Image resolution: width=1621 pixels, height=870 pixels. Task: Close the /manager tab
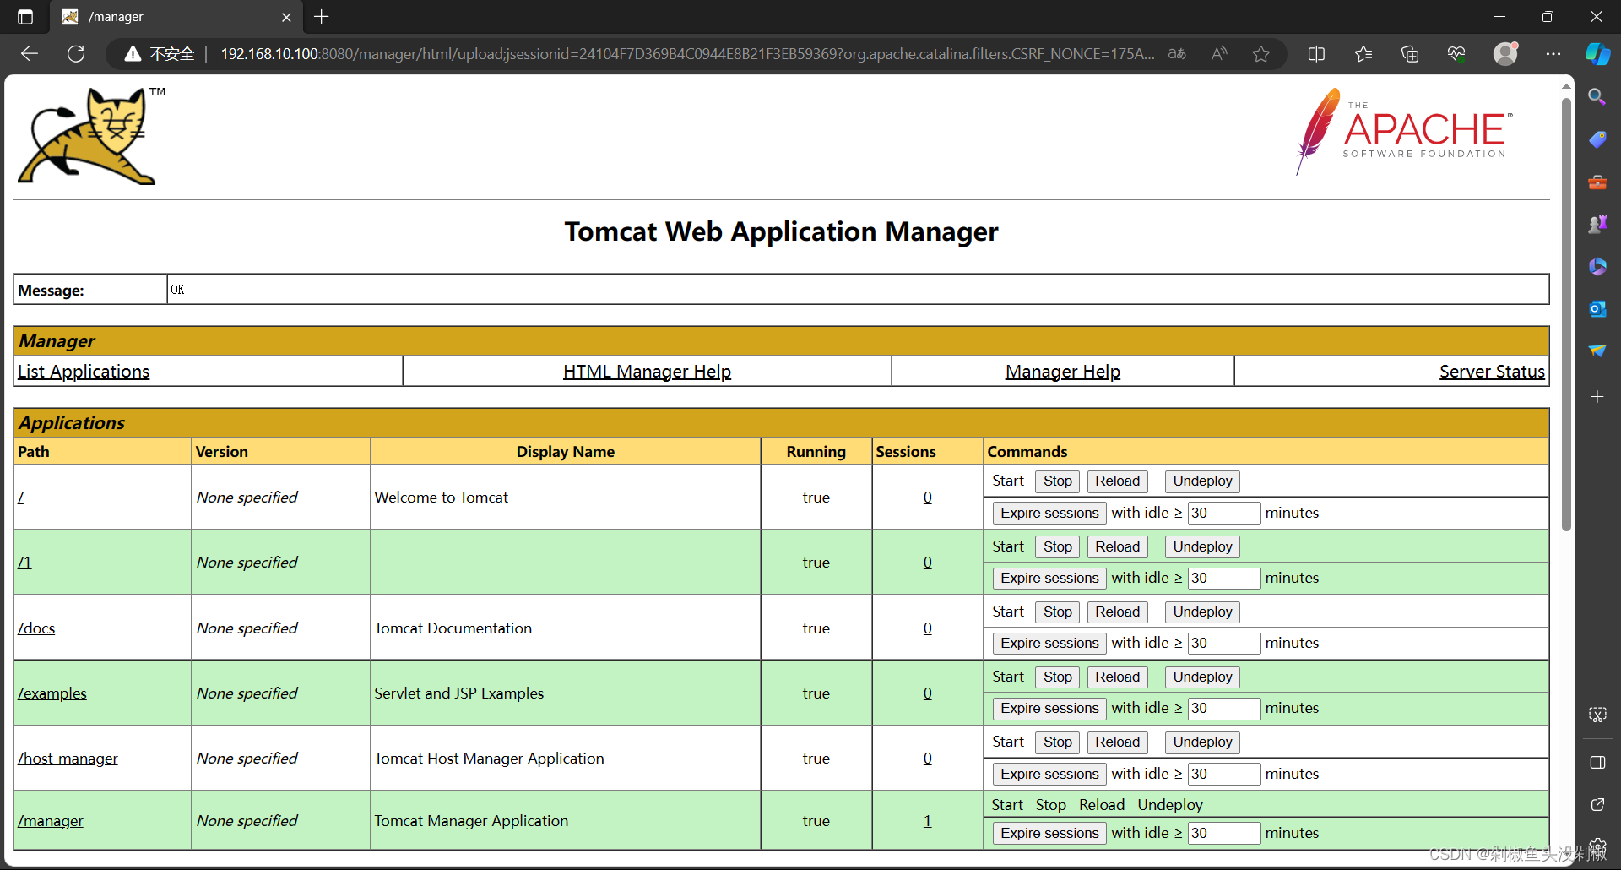(x=286, y=17)
